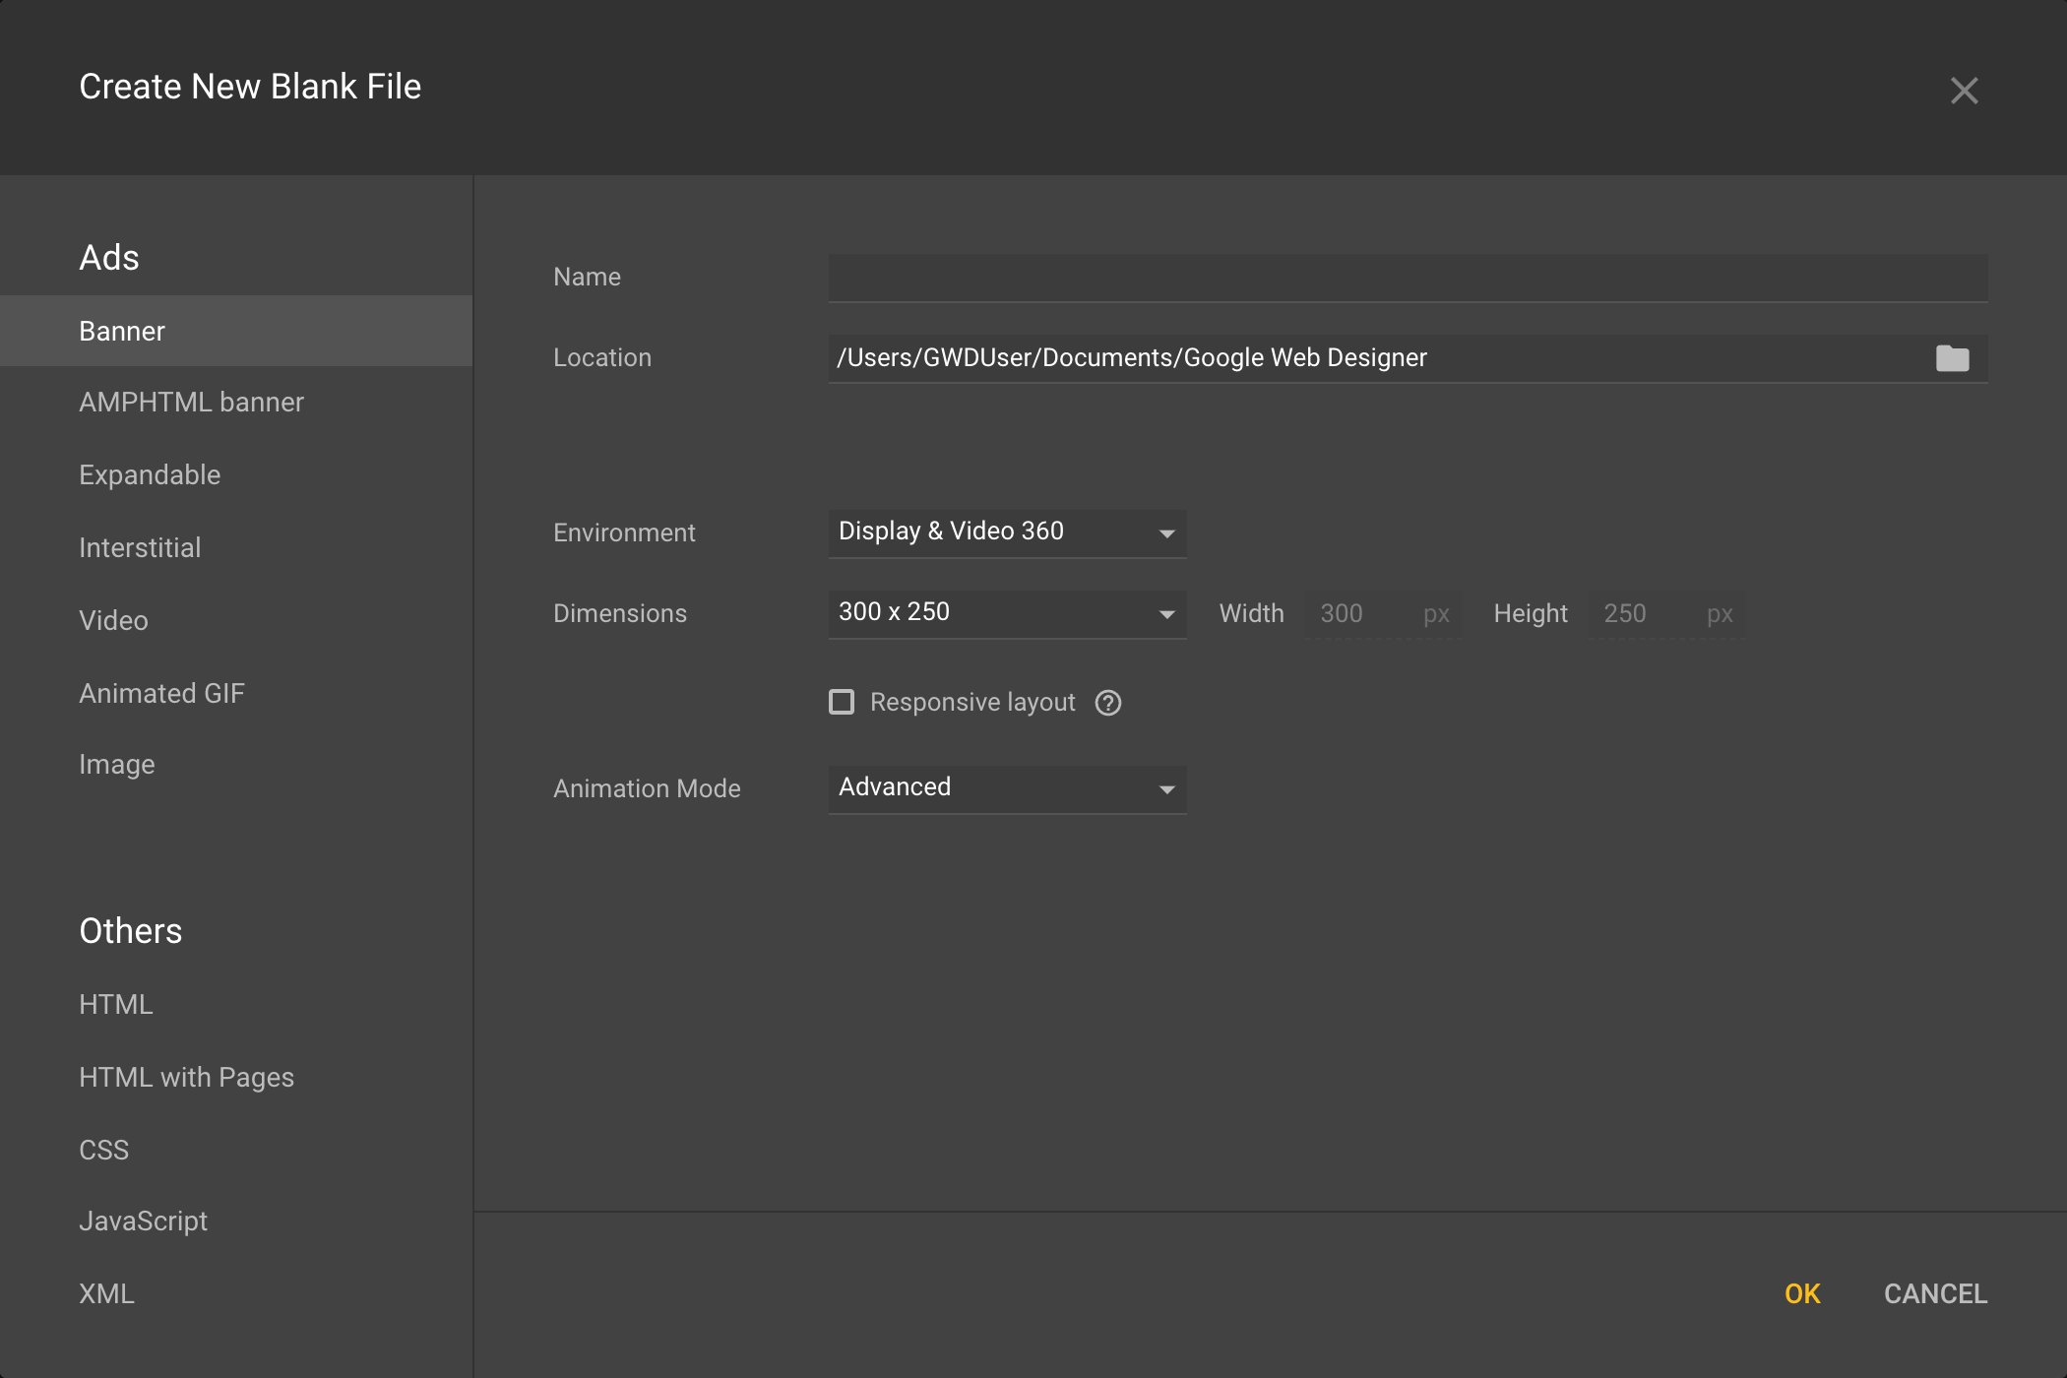This screenshot has width=2067, height=1378.
Task: Choose the Expandable ad type
Action: click(150, 475)
